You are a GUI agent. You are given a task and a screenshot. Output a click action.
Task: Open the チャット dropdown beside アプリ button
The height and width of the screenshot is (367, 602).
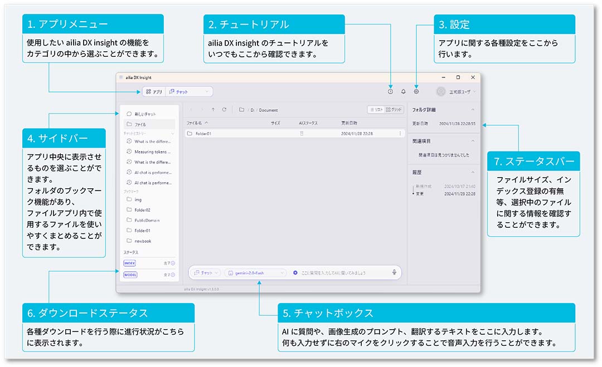pos(190,92)
